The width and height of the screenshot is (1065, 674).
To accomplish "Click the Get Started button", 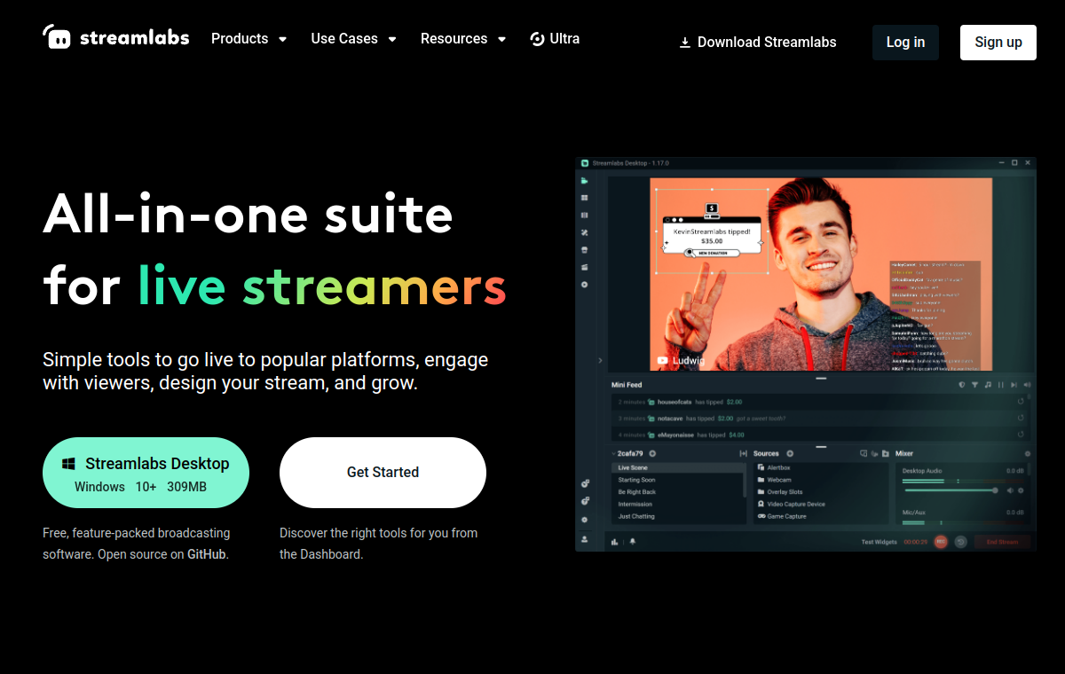I will click(x=383, y=473).
